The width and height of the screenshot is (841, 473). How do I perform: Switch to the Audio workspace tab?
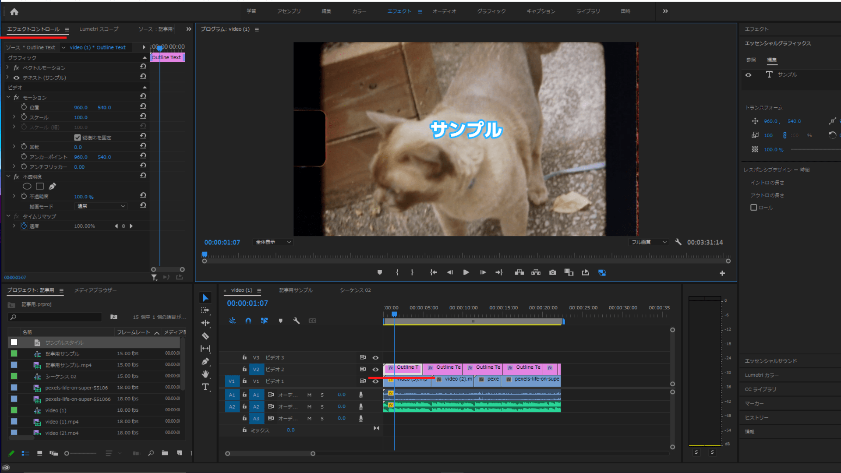[x=444, y=11]
